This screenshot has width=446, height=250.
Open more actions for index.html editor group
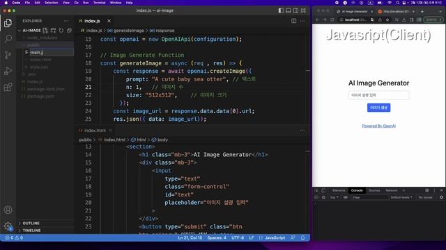coord(302,131)
